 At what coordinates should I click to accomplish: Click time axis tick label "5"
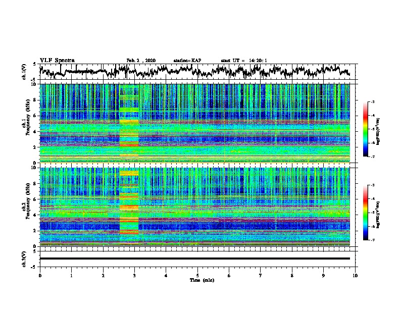[x=197, y=276]
